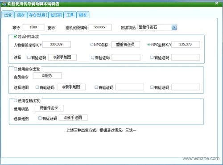Click the 等待 milliseconds input field

(33, 27)
